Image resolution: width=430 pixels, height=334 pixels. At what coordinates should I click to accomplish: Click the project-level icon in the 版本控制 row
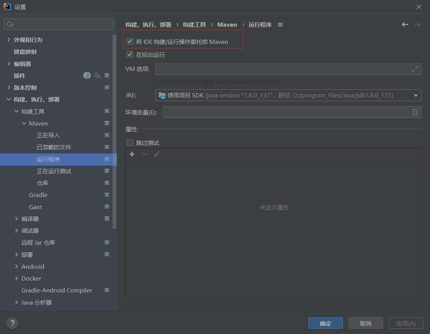(107, 87)
